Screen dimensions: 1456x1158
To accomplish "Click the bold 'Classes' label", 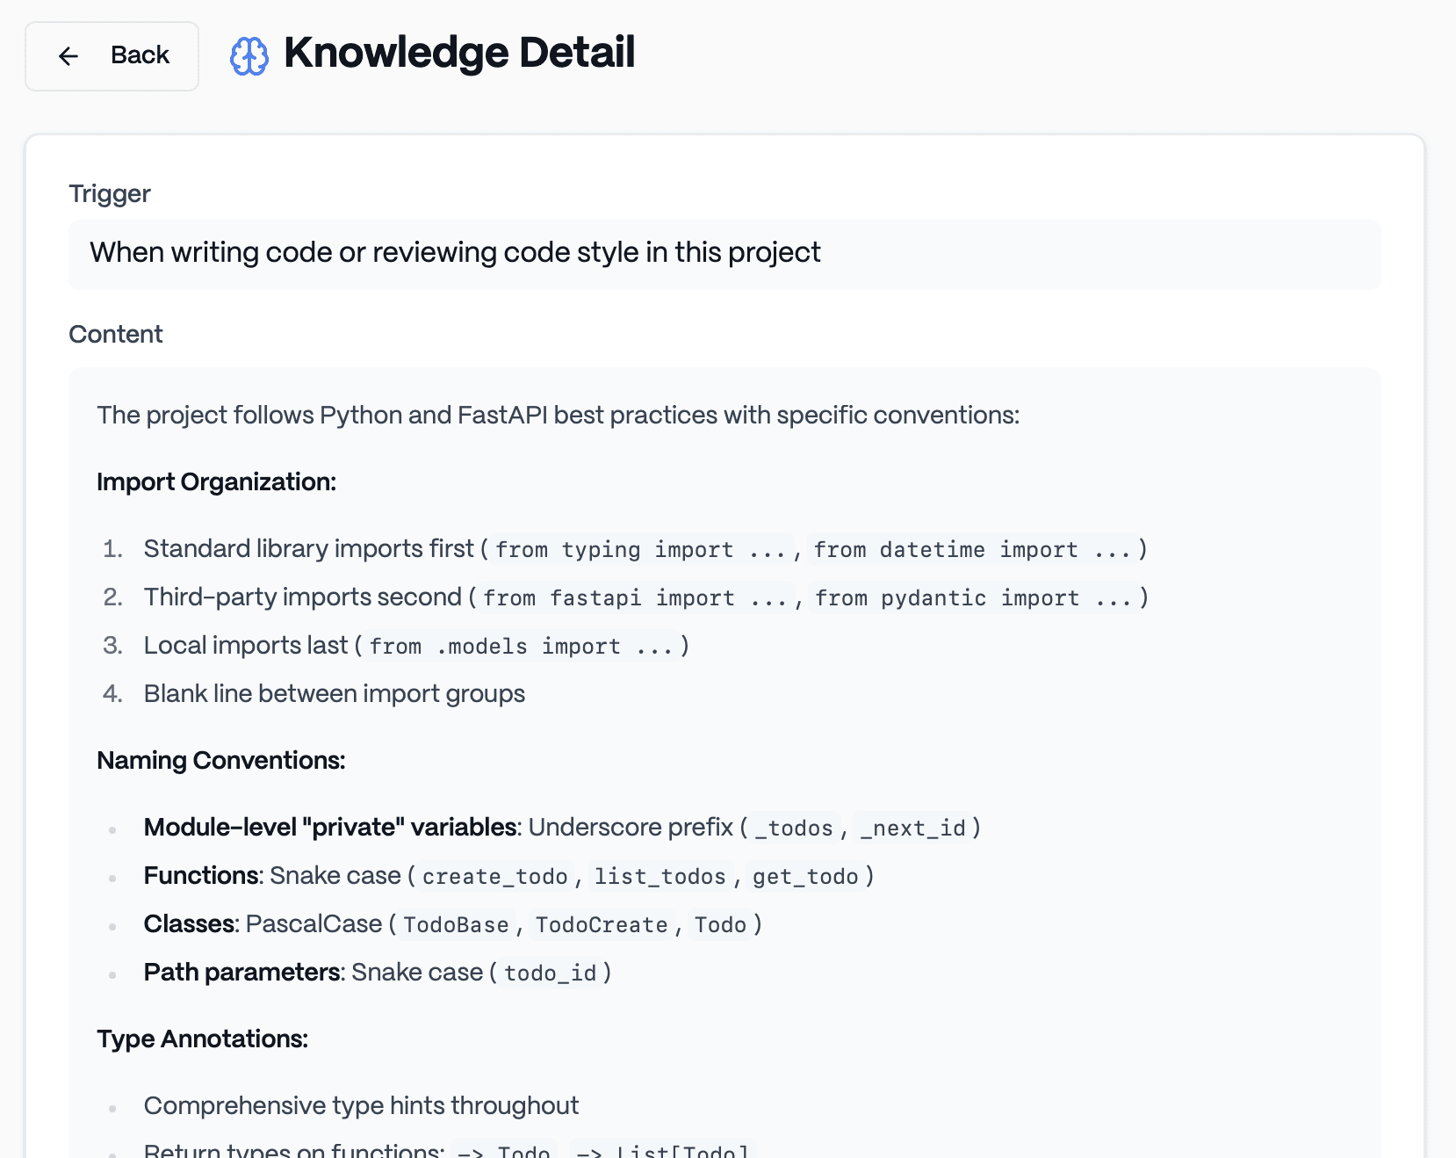I will coord(190,923).
